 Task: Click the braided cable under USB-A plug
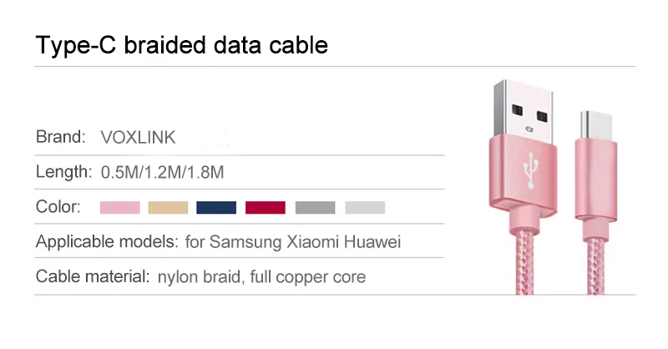click(525, 263)
